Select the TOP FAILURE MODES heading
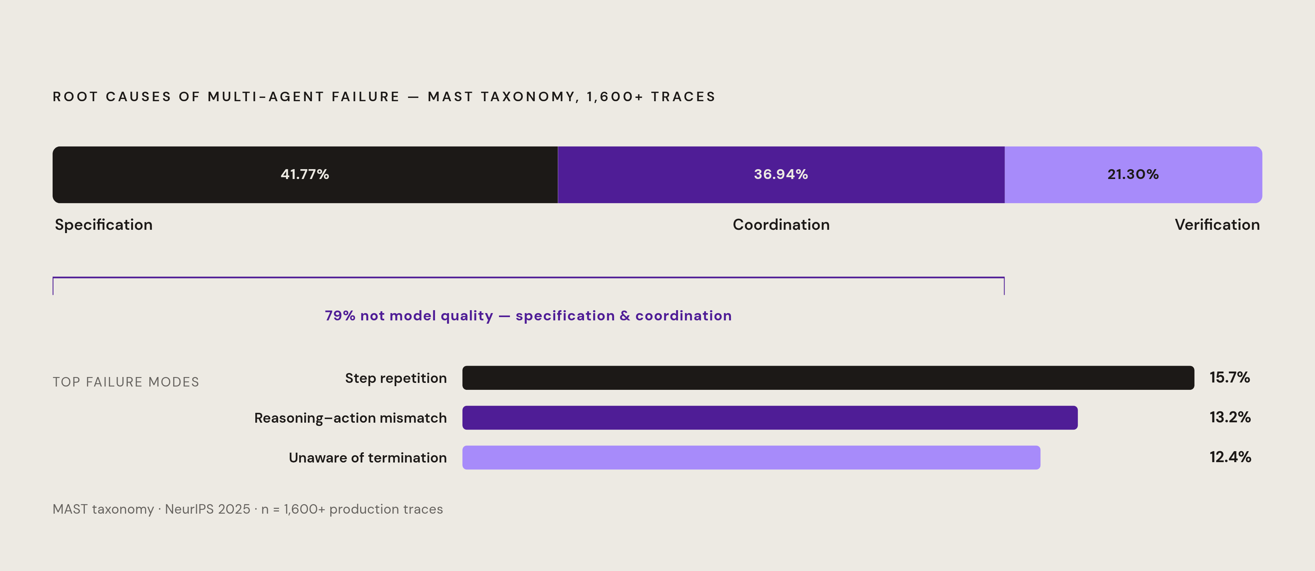Image resolution: width=1315 pixels, height=571 pixels. pyautogui.click(x=126, y=382)
